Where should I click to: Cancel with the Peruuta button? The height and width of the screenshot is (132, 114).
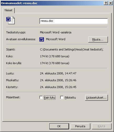pos(80,126)
